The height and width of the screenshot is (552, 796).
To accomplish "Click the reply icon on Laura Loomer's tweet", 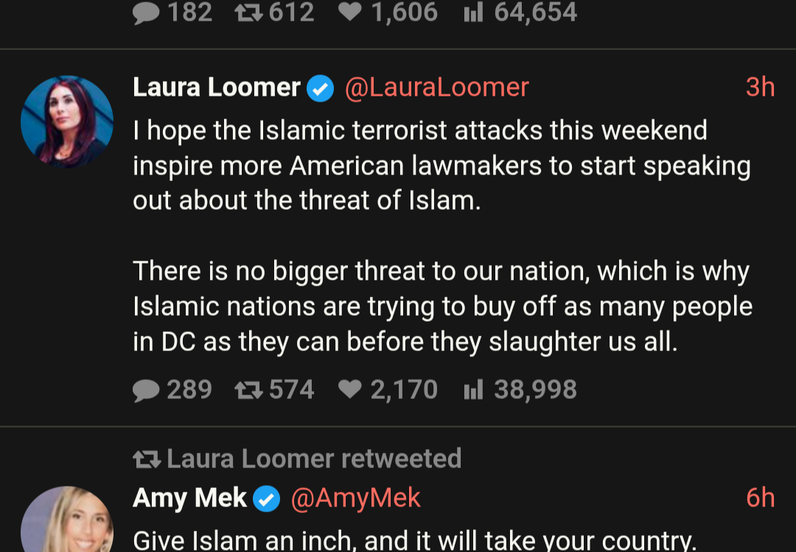I will tap(147, 390).
